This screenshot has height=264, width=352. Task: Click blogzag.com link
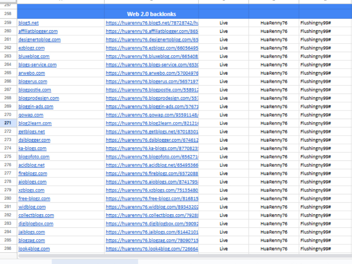pyautogui.click(x=32, y=240)
